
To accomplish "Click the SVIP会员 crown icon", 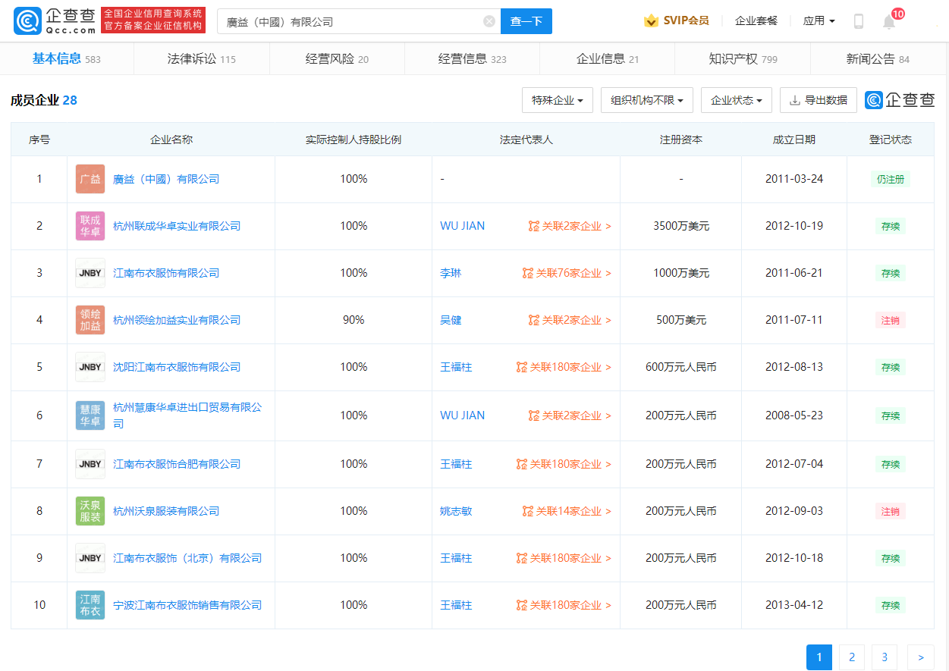I will pyautogui.click(x=651, y=21).
